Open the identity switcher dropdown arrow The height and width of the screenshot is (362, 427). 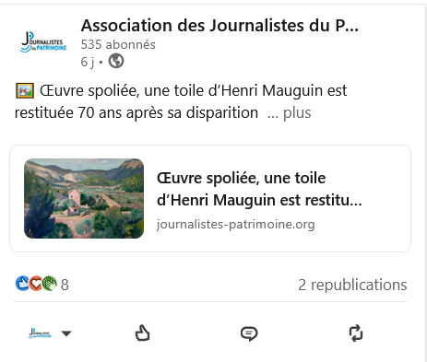point(66,333)
